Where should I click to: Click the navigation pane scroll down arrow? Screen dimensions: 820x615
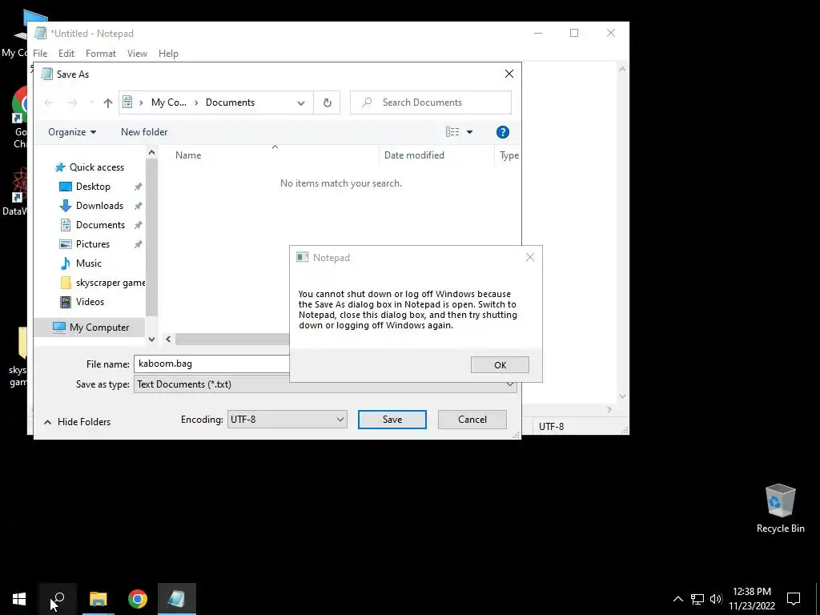point(151,339)
